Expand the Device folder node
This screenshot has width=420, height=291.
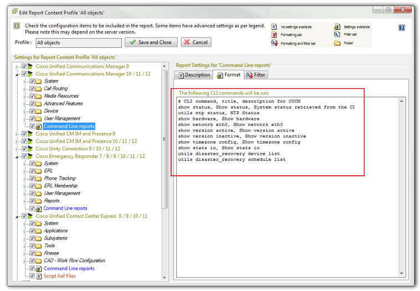coord(24,111)
